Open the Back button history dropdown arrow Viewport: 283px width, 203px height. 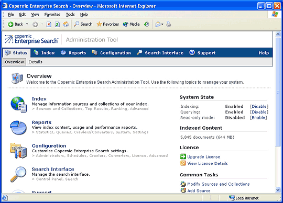click(27, 24)
